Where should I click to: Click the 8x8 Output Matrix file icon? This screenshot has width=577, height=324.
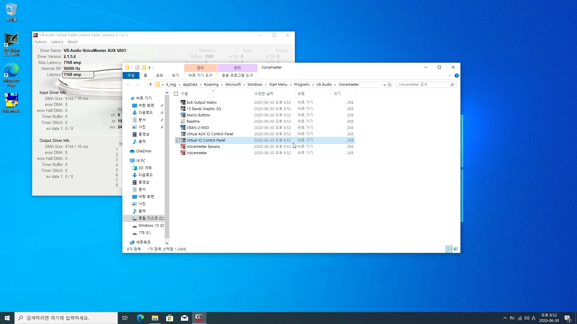pos(183,102)
